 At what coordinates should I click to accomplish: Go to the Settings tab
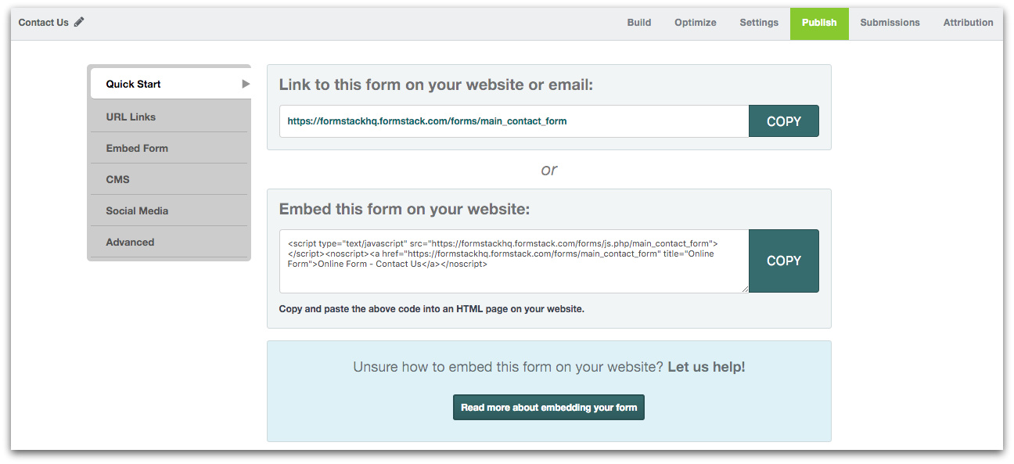tap(759, 23)
